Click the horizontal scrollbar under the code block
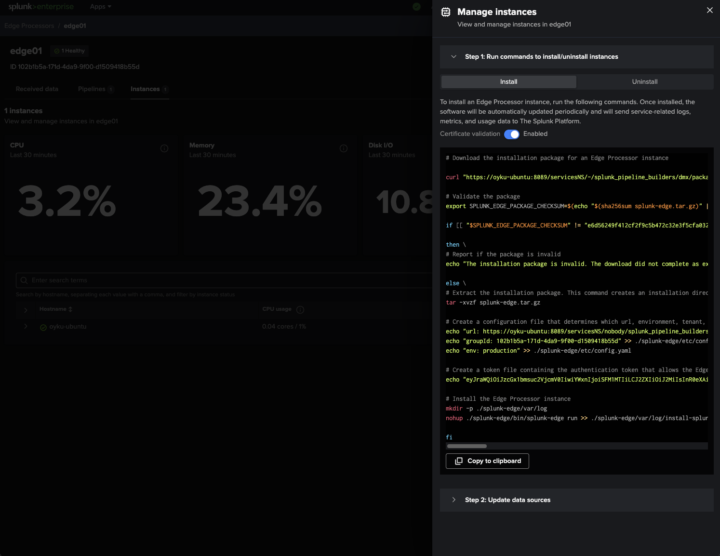 (x=467, y=446)
